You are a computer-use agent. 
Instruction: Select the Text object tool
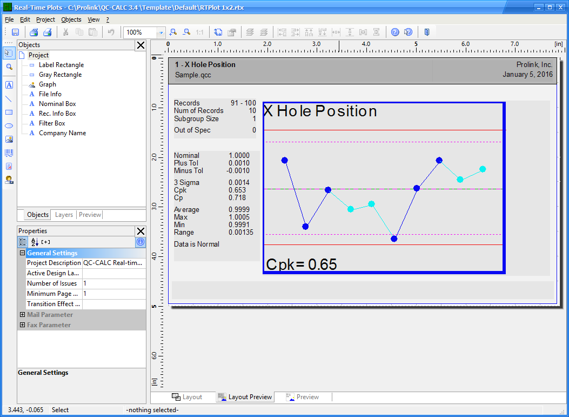point(9,85)
